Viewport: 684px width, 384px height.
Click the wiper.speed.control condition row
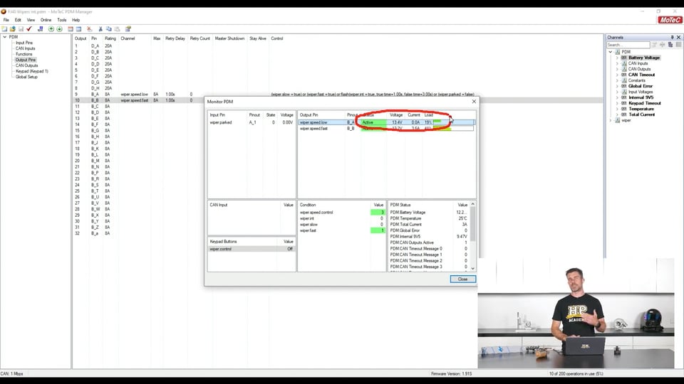pyautogui.click(x=341, y=213)
